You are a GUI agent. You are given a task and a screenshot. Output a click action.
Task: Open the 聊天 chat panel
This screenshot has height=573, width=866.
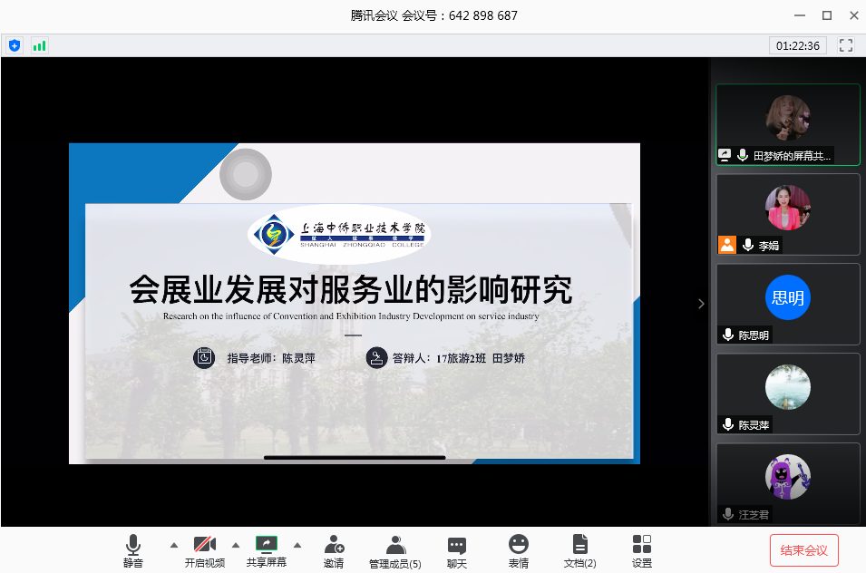coord(457,550)
